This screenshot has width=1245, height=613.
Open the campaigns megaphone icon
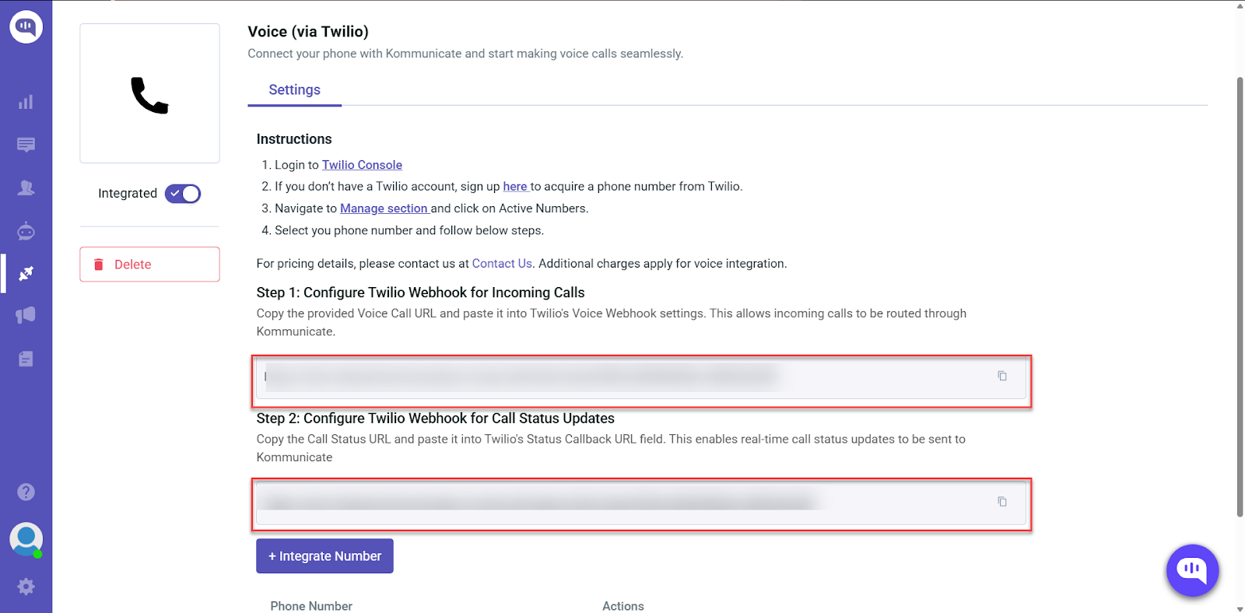26,315
